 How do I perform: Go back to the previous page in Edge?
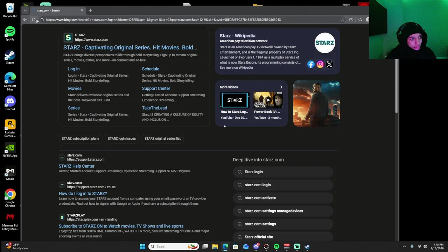tap(25, 20)
